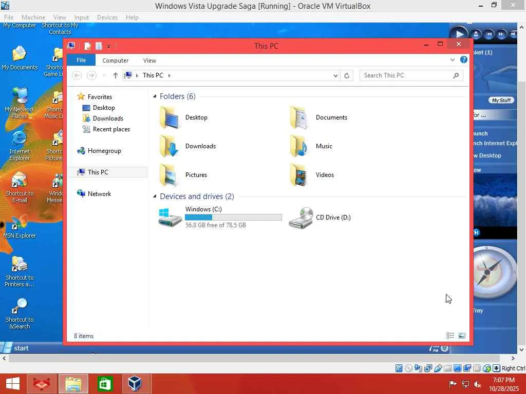The image size is (526, 394).
Task: Open the View ribbon tab
Action: (x=149, y=61)
